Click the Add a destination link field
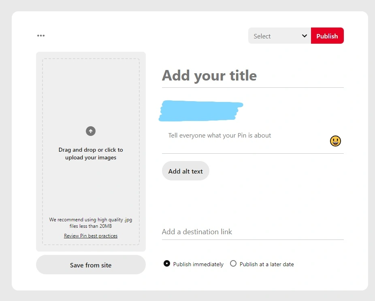Image resolution: width=375 pixels, height=301 pixels. pyautogui.click(x=197, y=231)
